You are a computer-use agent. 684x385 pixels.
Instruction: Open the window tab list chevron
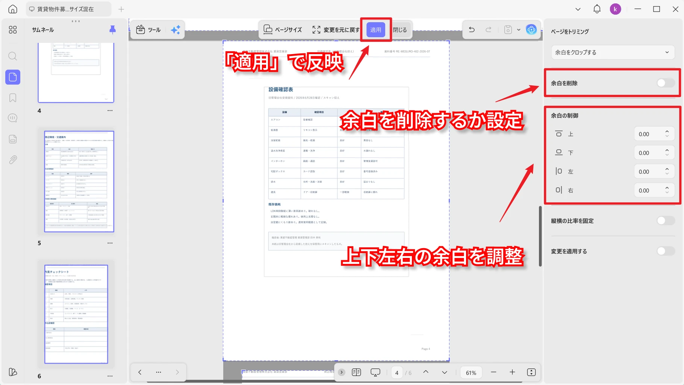(578, 9)
